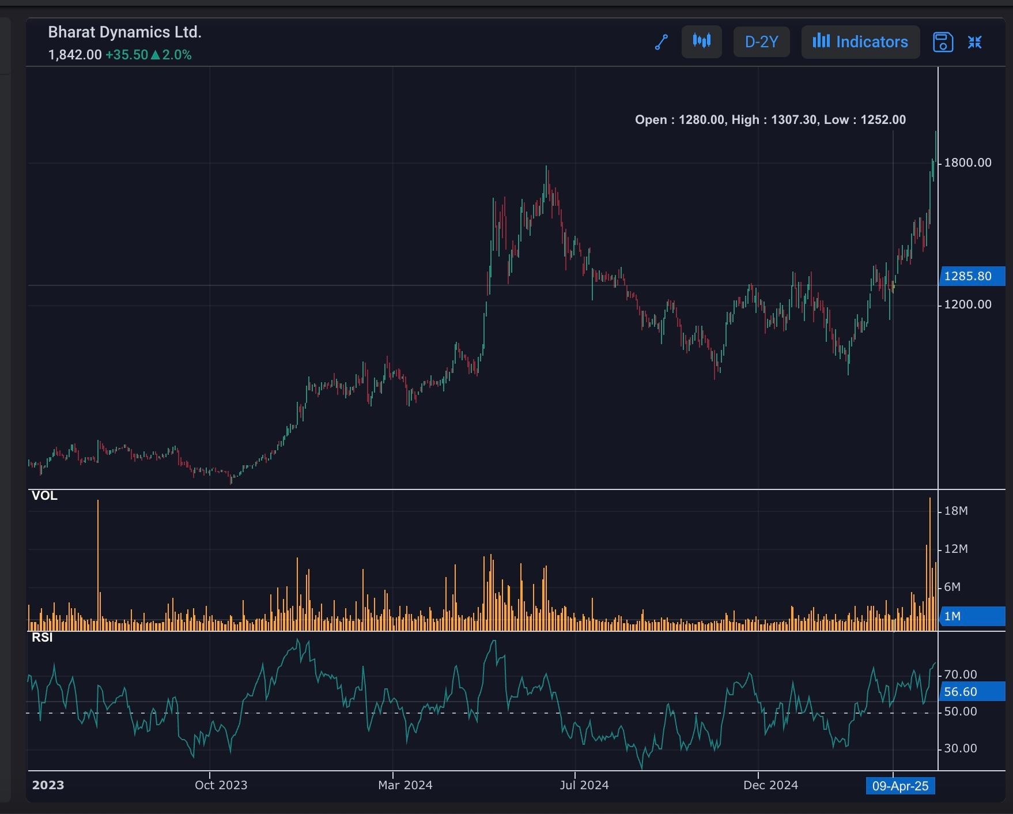Image resolution: width=1013 pixels, height=814 pixels.
Task: Select the 18M volume axis label
Action: (956, 511)
